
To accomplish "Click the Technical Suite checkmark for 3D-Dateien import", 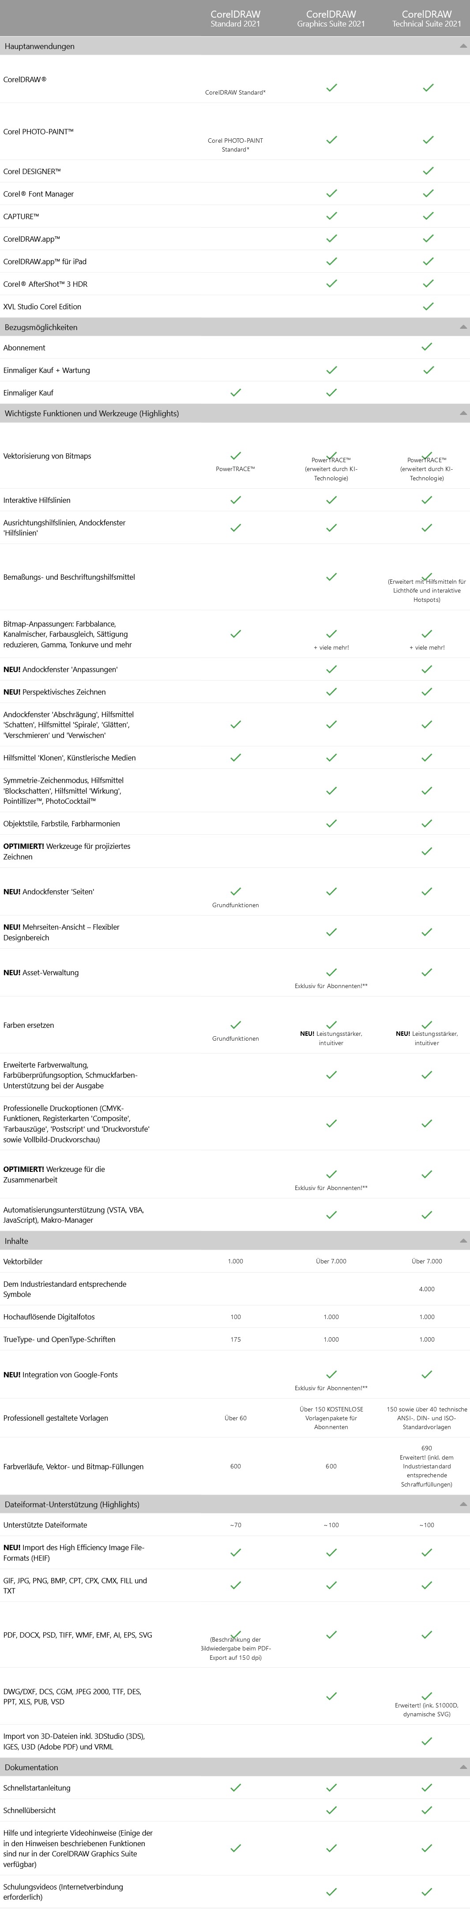I will coord(427,1741).
